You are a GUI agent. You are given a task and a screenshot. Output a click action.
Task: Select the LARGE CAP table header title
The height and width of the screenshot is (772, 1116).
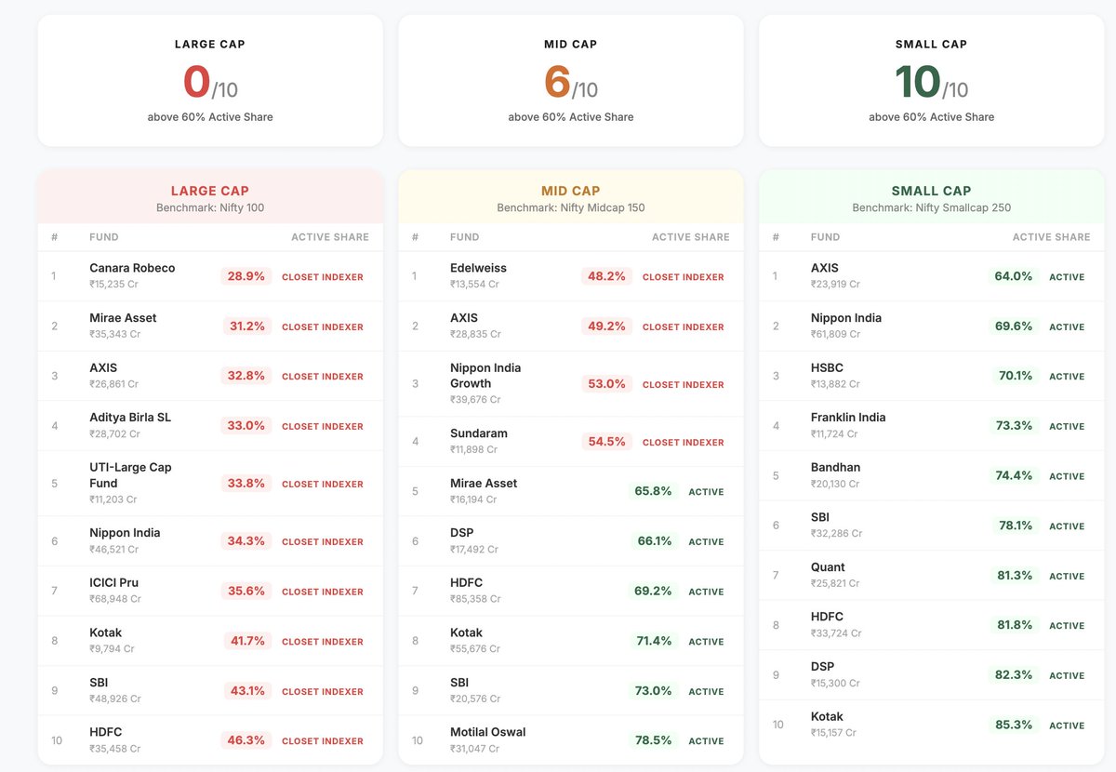210,191
